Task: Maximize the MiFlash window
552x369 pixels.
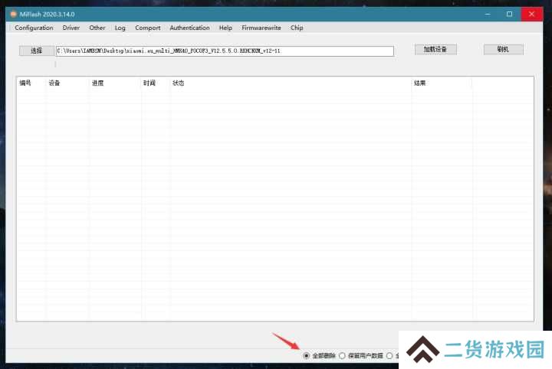Action: point(509,15)
